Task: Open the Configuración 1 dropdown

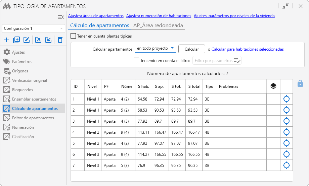Action: pos(33,28)
